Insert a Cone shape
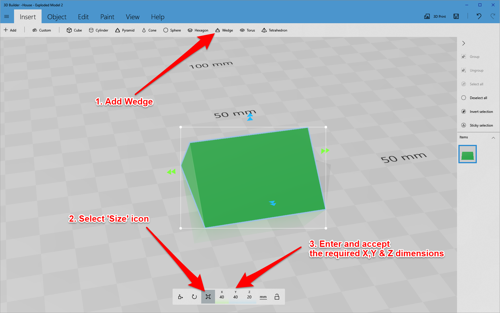The height and width of the screenshot is (313, 500). click(149, 30)
